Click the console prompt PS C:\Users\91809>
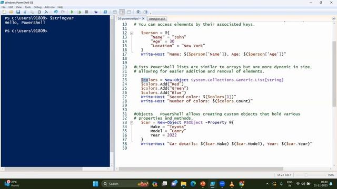The width and height of the screenshot is (337, 189). click(x=26, y=31)
